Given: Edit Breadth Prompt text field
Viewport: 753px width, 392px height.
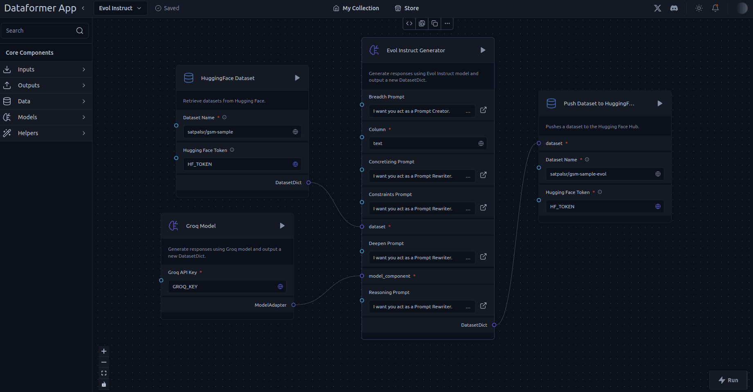Looking at the screenshot, I should (x=422, y=111).
